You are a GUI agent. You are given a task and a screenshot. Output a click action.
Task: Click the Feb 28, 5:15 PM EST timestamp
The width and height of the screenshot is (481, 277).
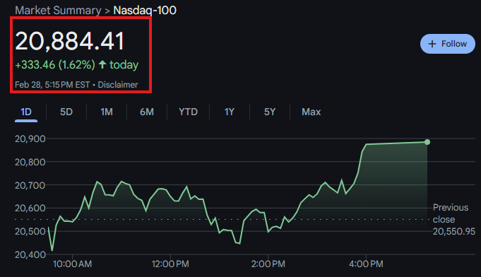pos(52,85)
